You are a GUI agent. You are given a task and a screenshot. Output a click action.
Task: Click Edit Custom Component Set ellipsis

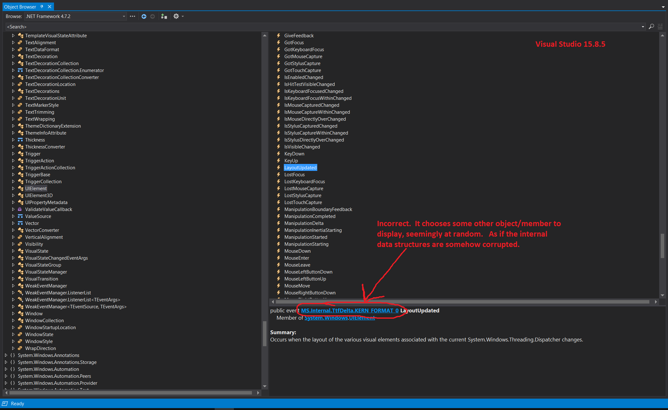point(133,16)
